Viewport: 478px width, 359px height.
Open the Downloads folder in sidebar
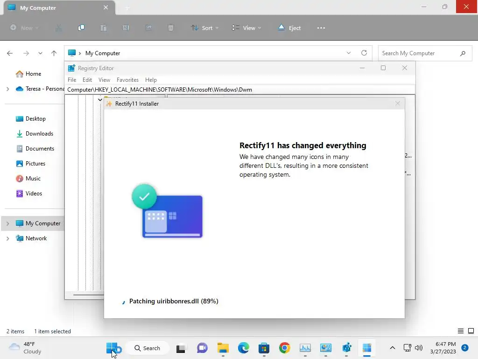pos(39,134)
